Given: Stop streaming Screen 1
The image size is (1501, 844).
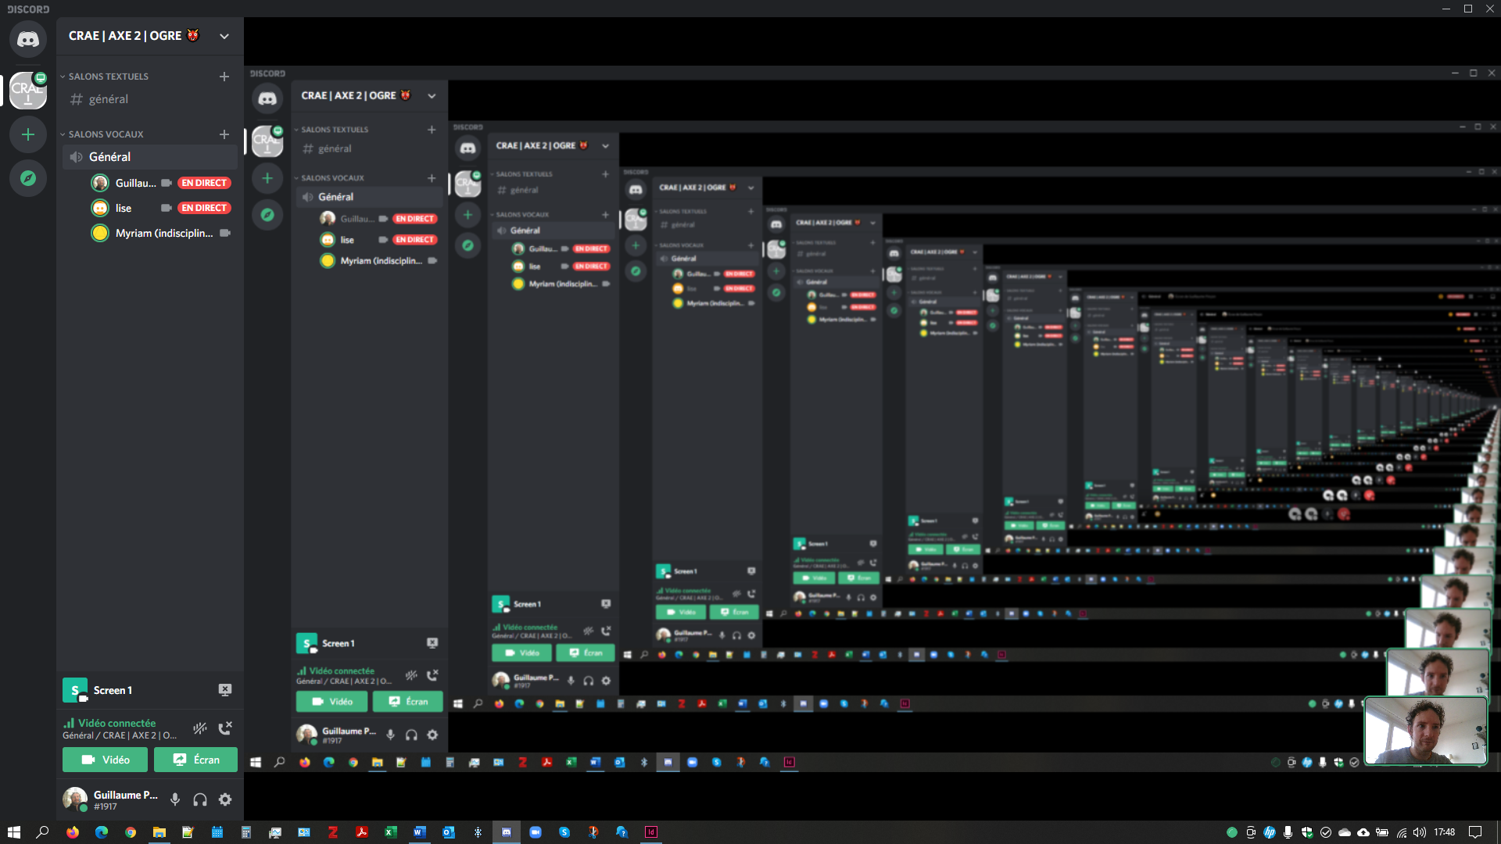Looking at the screenshot, I should (x=224, y=690).
